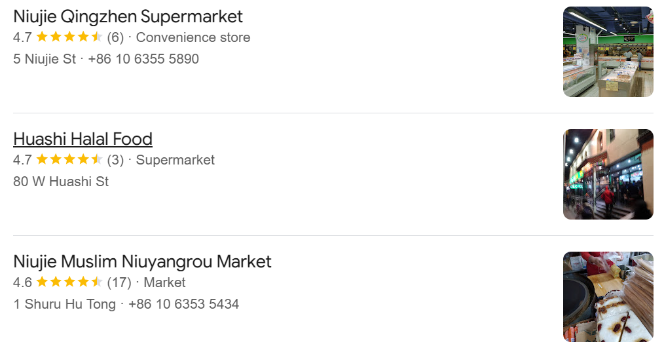Open the (3) reviews count

115,160
